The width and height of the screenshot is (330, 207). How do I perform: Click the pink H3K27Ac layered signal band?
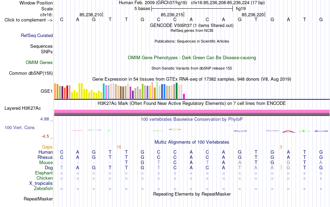192,111
